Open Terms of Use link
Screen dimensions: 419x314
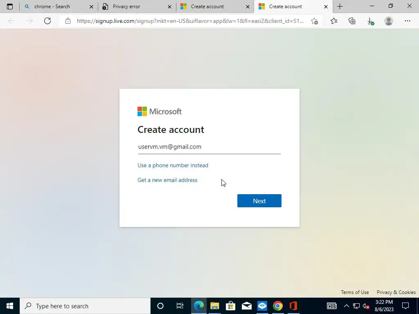tap(355, 292)
